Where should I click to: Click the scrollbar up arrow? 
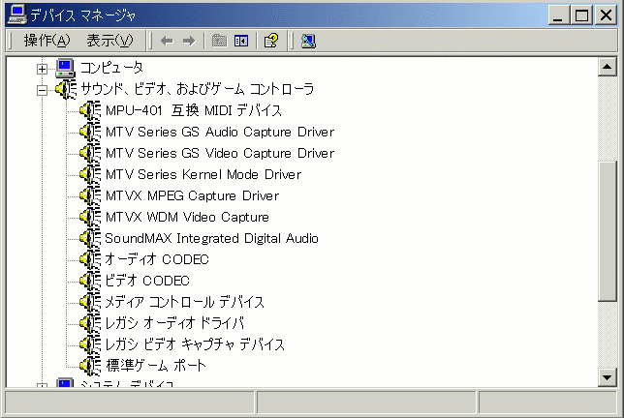[608, 67]
